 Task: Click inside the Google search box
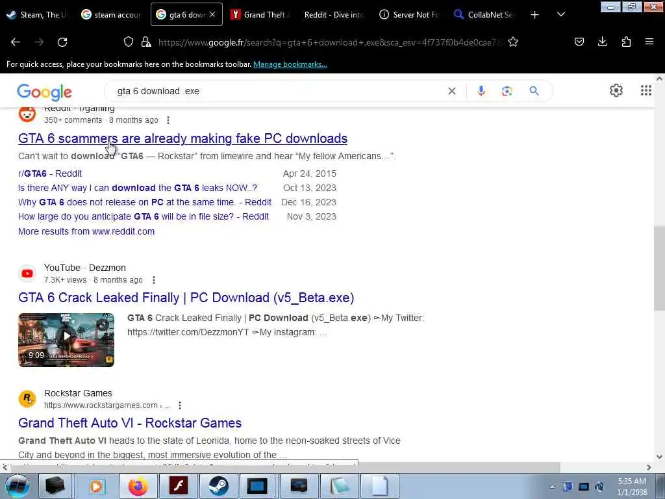click(x=275, y=91)
